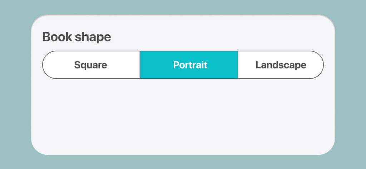Click the "Book shape" heading
Screen dimensions: 366x169
(x=76, y=37)
